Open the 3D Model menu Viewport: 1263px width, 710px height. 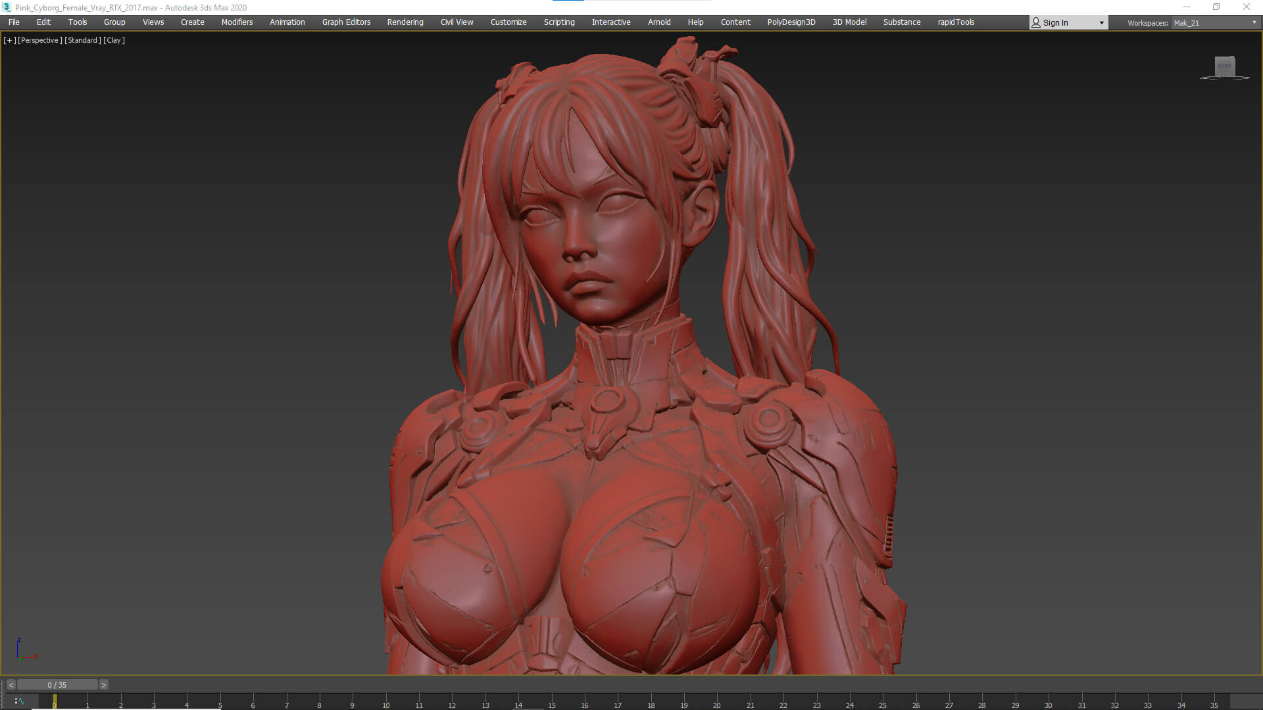click(849, 22)
